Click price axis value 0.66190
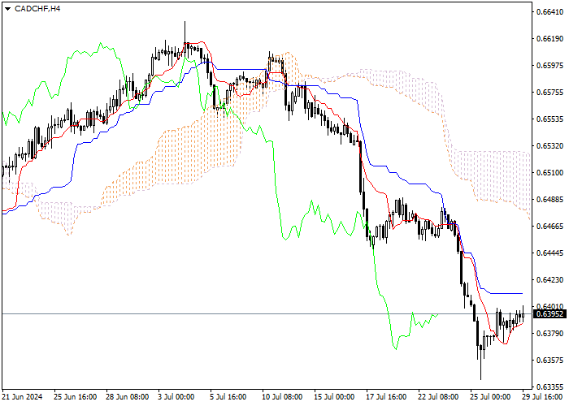The height and width of the screenshot is (406, 569). pyautogui.click(x=549, y=39)
